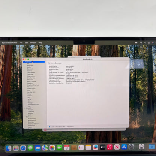Select Audio in the Hardware list
This screenshot has height=156, width=156.
(29, 67)
